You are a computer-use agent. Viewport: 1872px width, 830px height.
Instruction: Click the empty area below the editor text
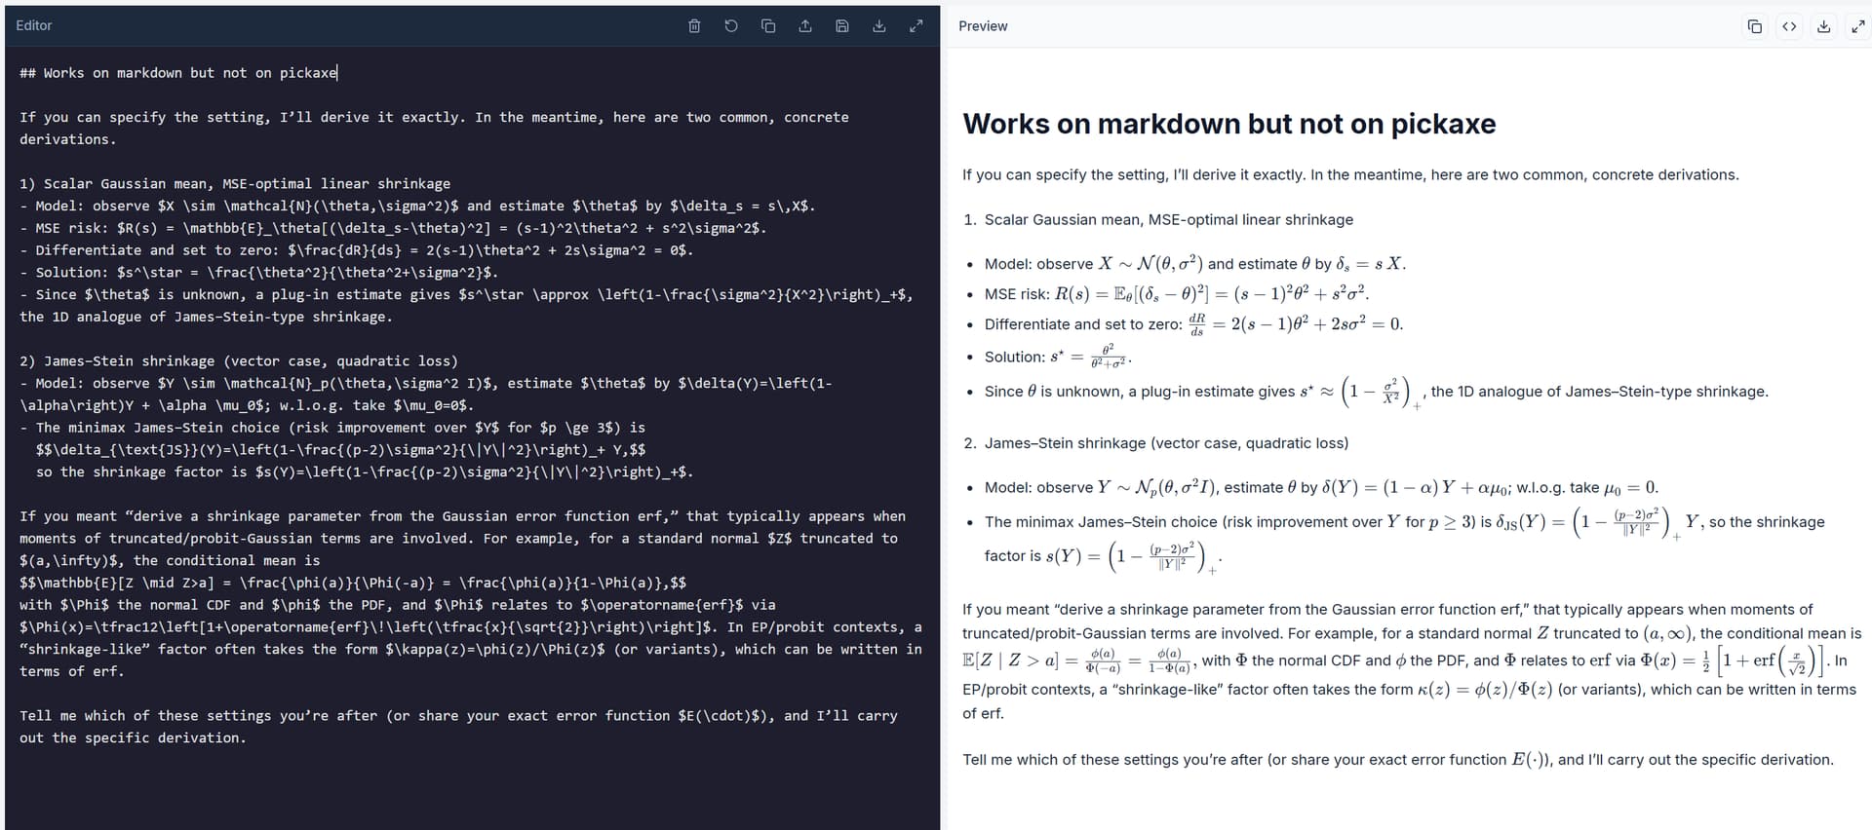pyautogui.click(x=472, y=789)
